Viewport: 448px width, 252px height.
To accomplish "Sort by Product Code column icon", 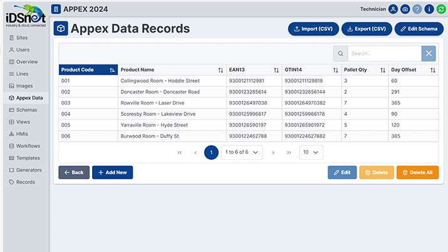I will (112, 70).
